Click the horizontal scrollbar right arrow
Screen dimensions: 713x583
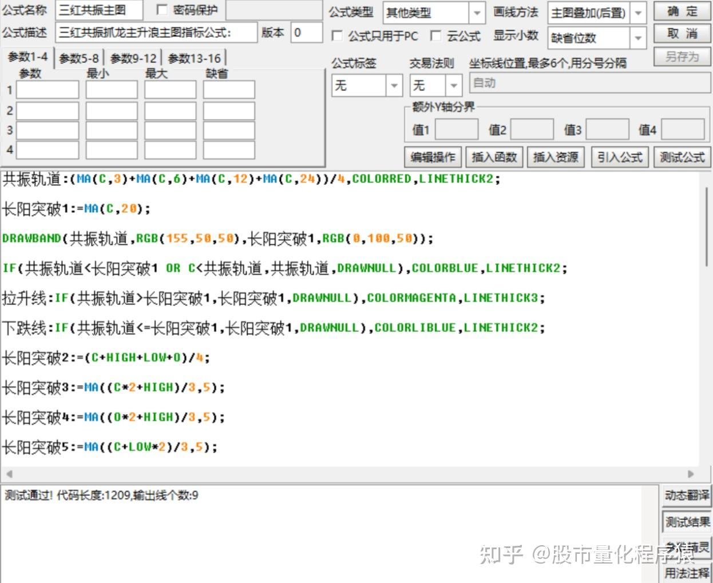[691, 474]
